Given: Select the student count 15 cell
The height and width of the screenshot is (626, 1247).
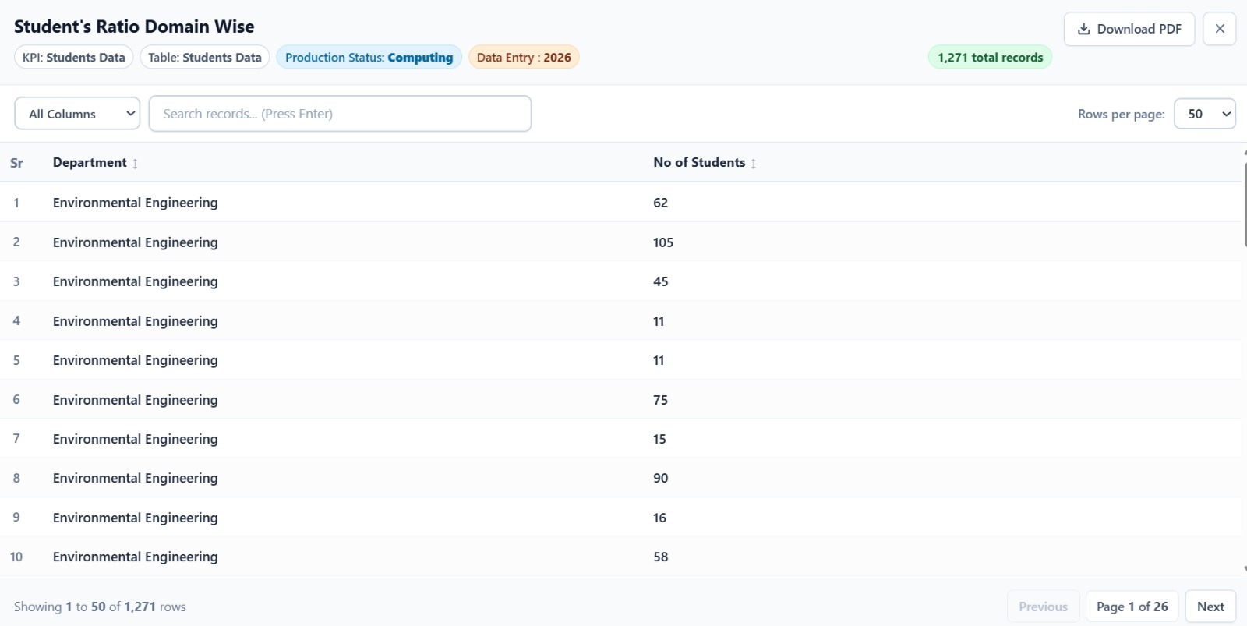Looking at the screenshot, I should coord(659,439).
